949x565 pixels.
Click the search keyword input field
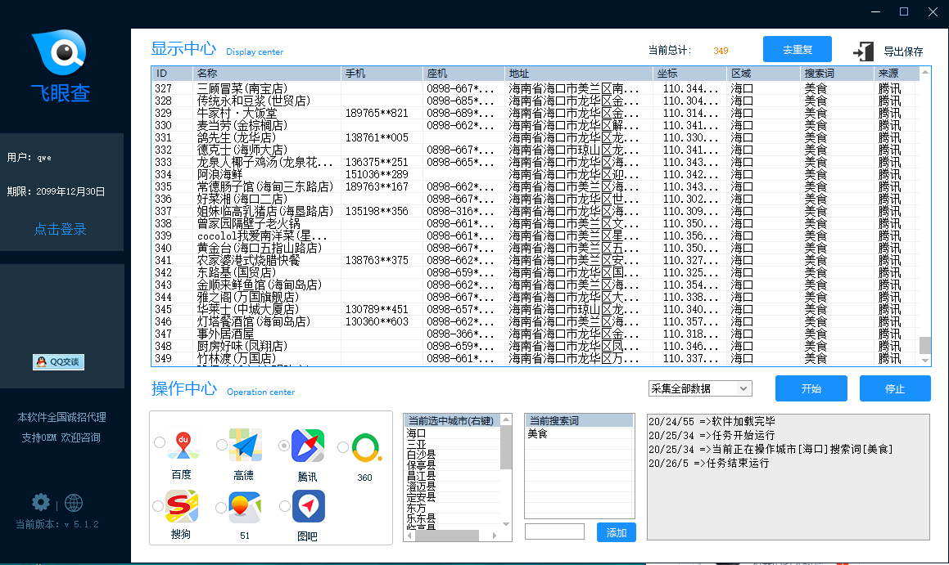554,531
